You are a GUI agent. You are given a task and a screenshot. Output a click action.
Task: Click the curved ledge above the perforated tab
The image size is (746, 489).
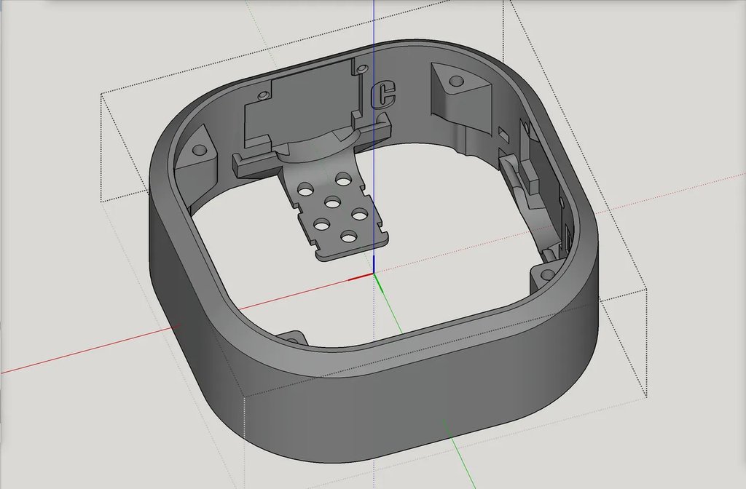pyautogui.click(x=317, y=146)
